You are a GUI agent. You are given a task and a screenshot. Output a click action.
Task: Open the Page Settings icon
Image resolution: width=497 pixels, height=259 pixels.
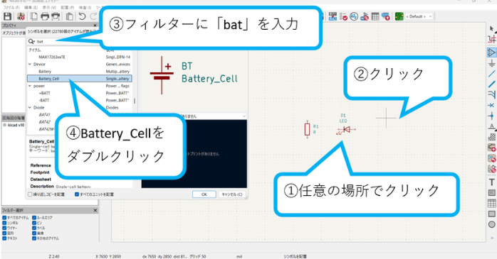pyautogui.click(x=33, y=16)
